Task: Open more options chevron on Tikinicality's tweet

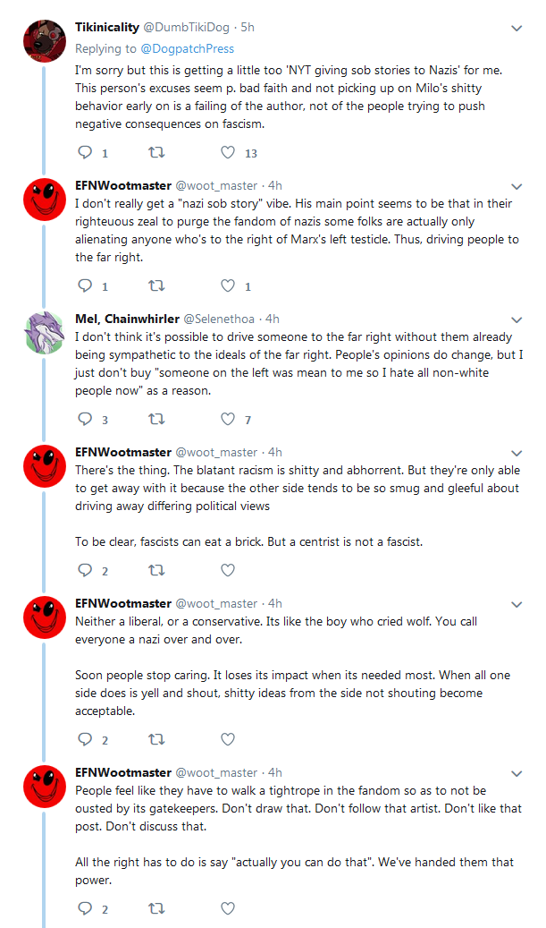Action: 517,29
